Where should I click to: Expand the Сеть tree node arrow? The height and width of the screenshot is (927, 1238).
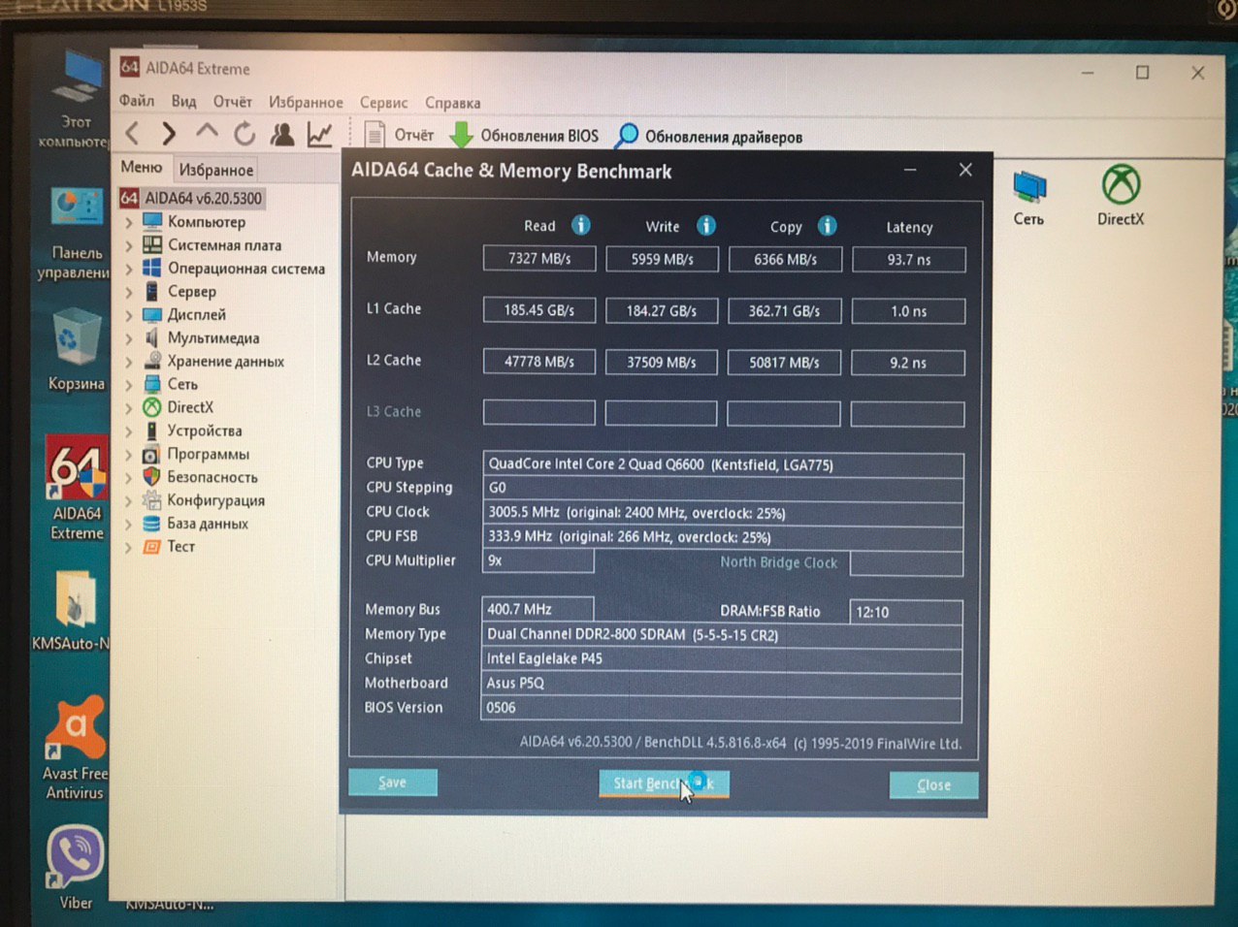[128, 385]
